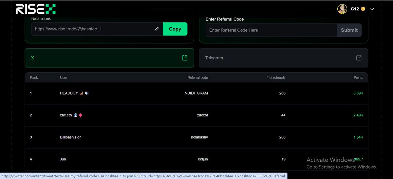Screen dimensions: 393x179
Task: Edit referral link with pencil icon
Action: tap(157, 29)
